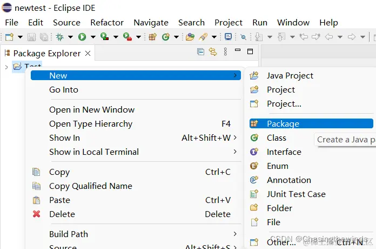Maximize the Package Explorer view
The image size is (376, 249).
[x=250, y=51]
